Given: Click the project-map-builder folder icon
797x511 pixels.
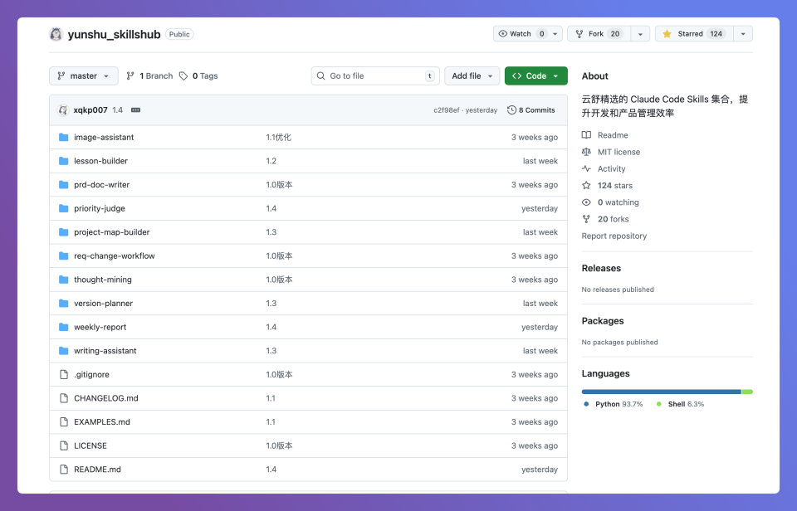Looking at the screenshot, I should (64, 232).
